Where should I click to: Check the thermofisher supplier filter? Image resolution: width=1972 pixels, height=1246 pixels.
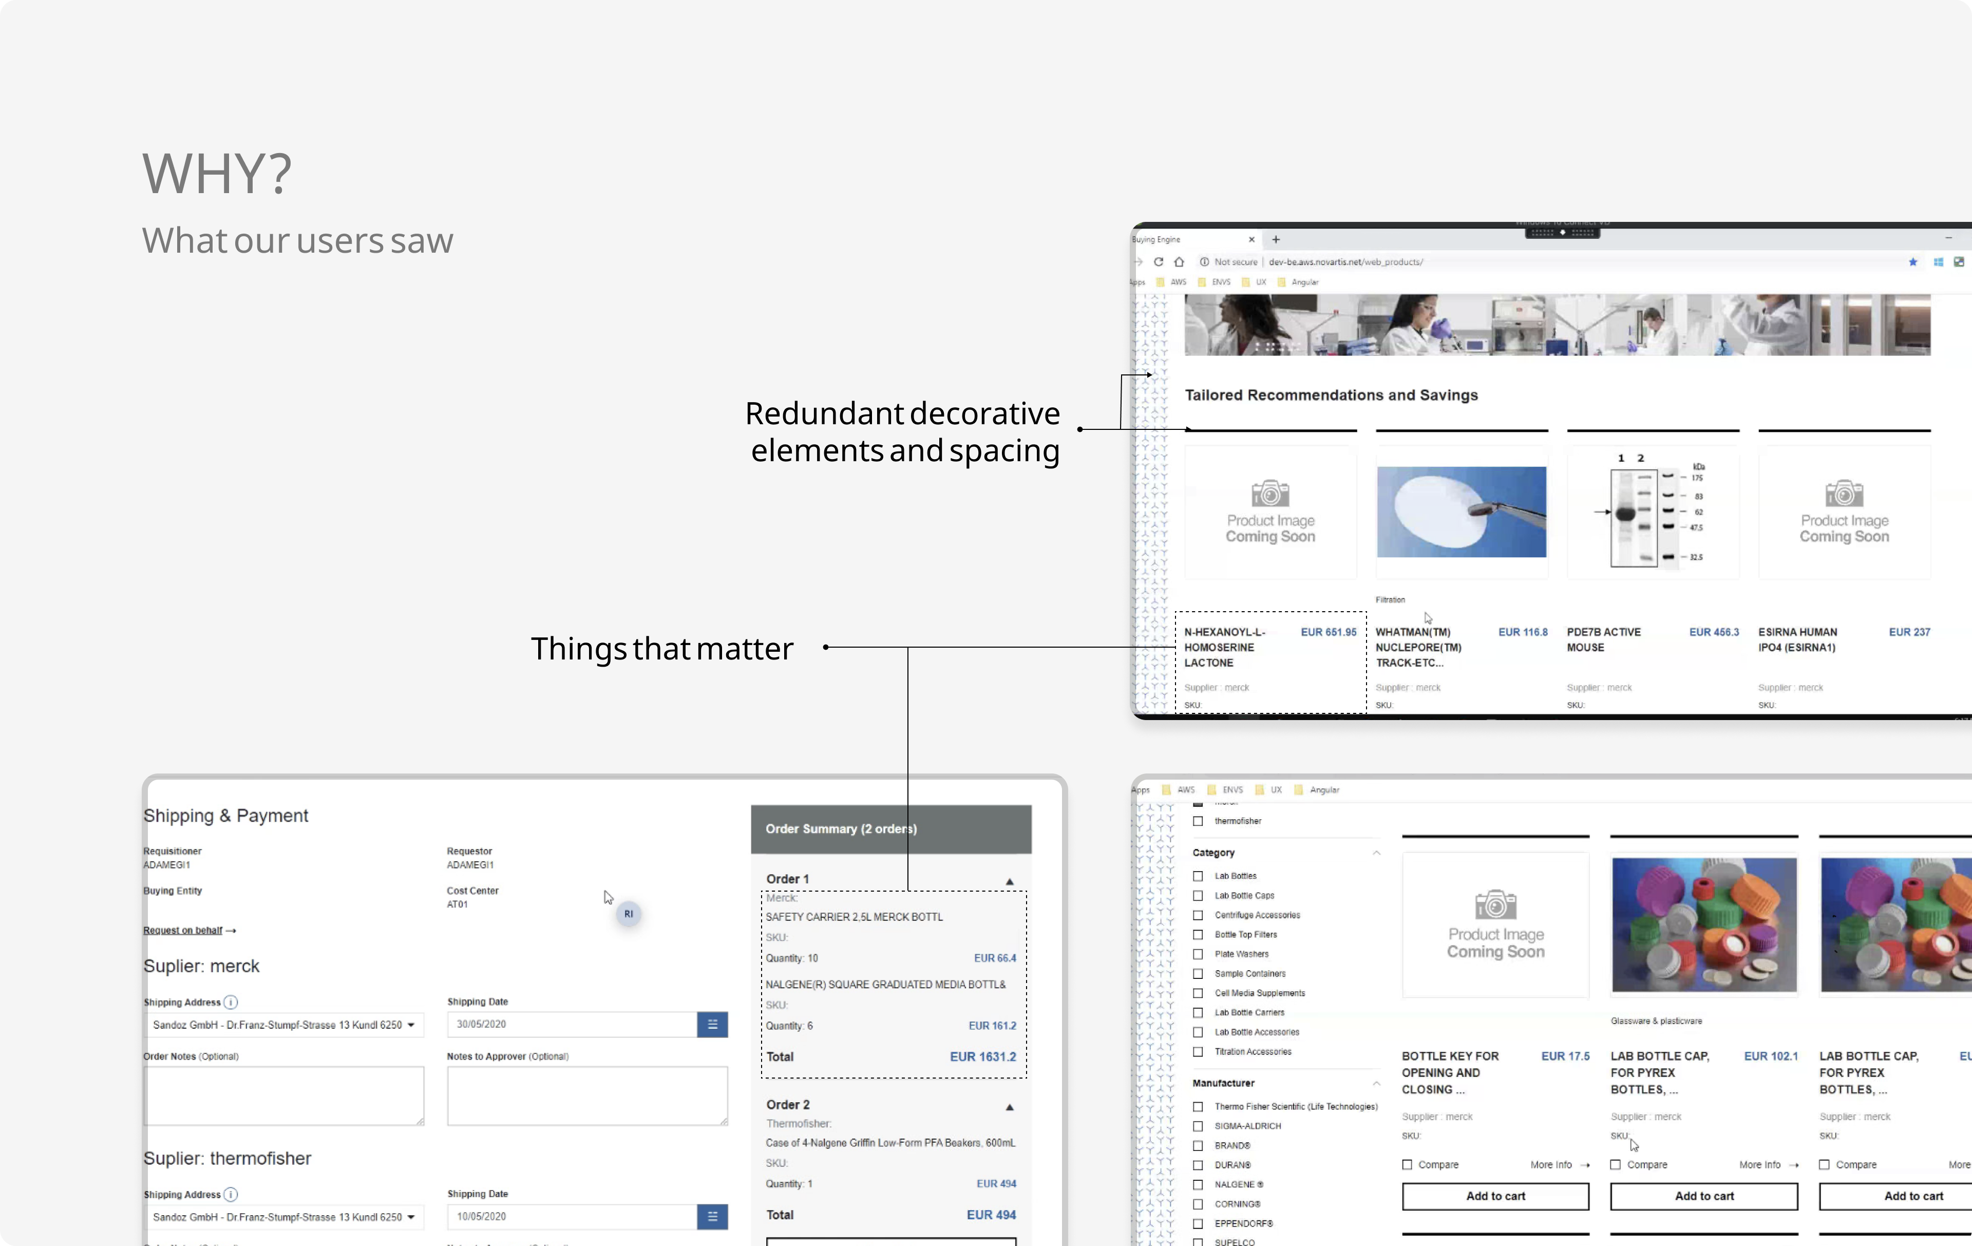[x=1198, y=821]
